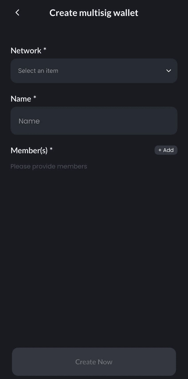The height and width of the screenshot is (379, 188).
Task: Click the word "Create" on bottom button
Action: pos(85,362)
